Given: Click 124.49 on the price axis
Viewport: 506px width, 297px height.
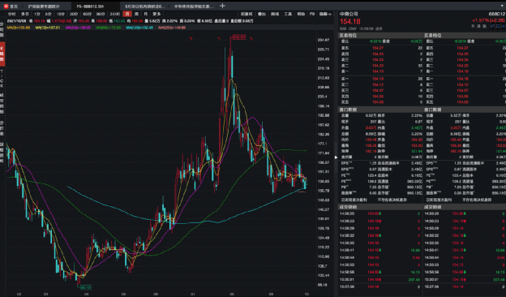Looking at the screenshot, I should [324, 238].
